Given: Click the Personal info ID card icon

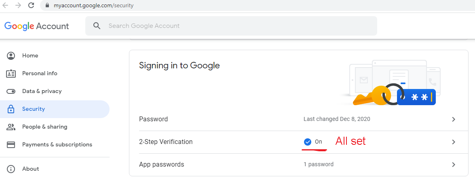Looking at the screenshot, I should point(11,74).
